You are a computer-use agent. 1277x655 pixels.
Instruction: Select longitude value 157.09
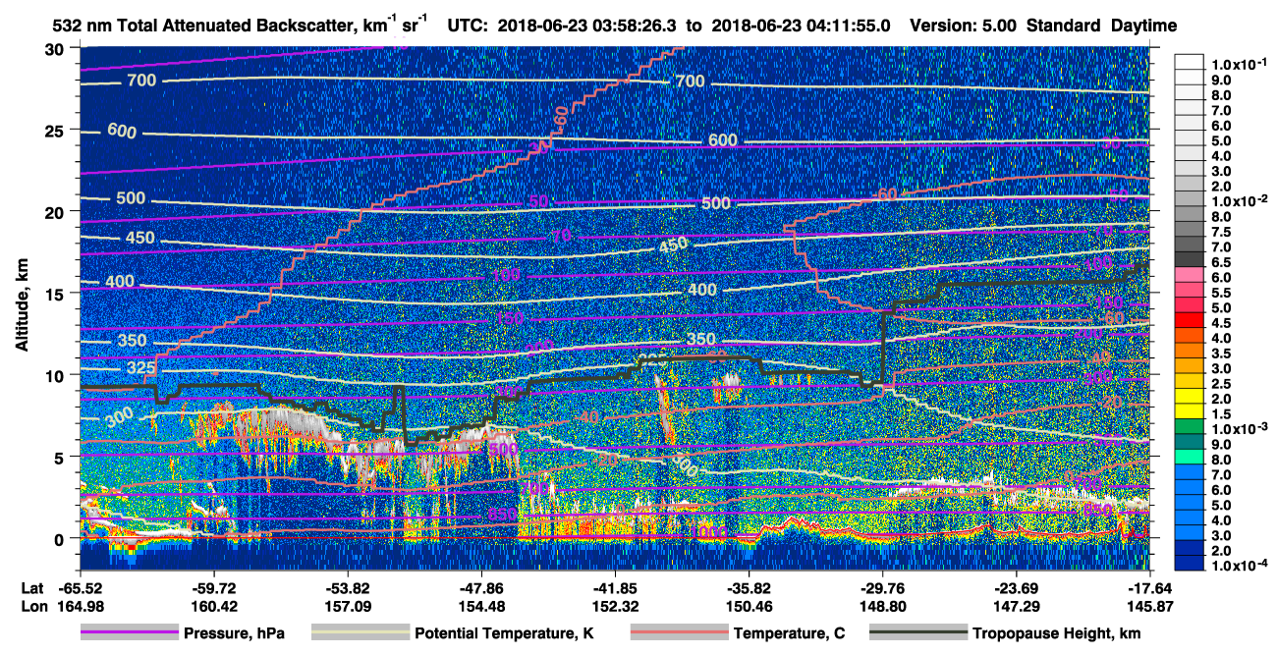[x=347, y=605]
